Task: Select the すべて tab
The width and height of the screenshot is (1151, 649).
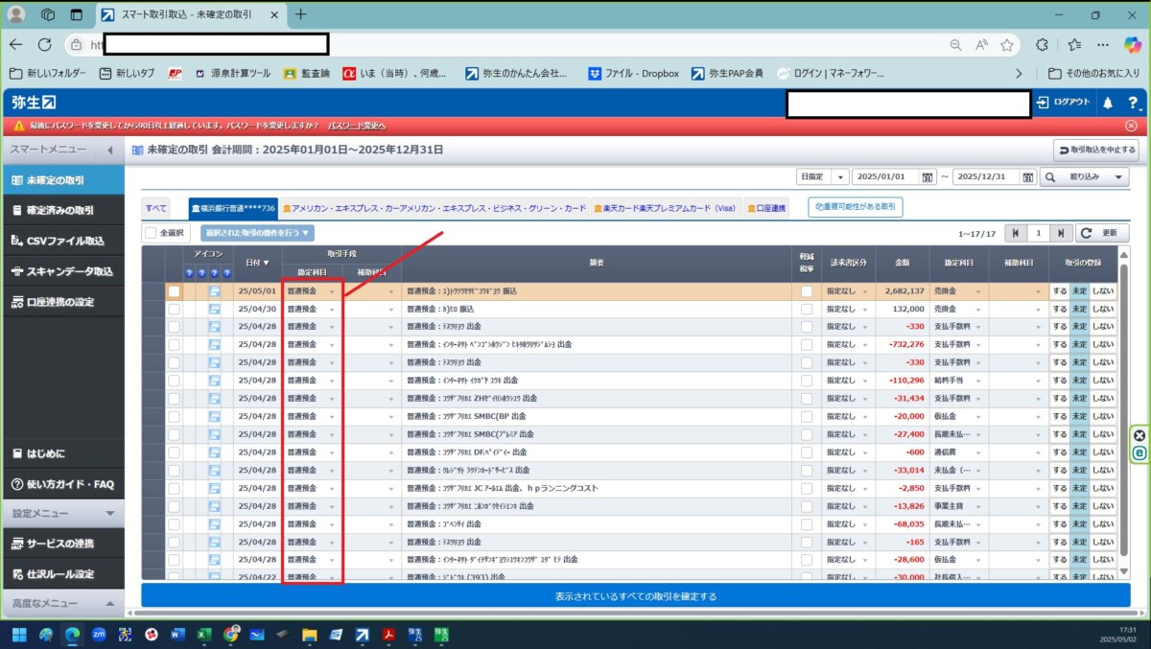Action: tap(155, 208)
